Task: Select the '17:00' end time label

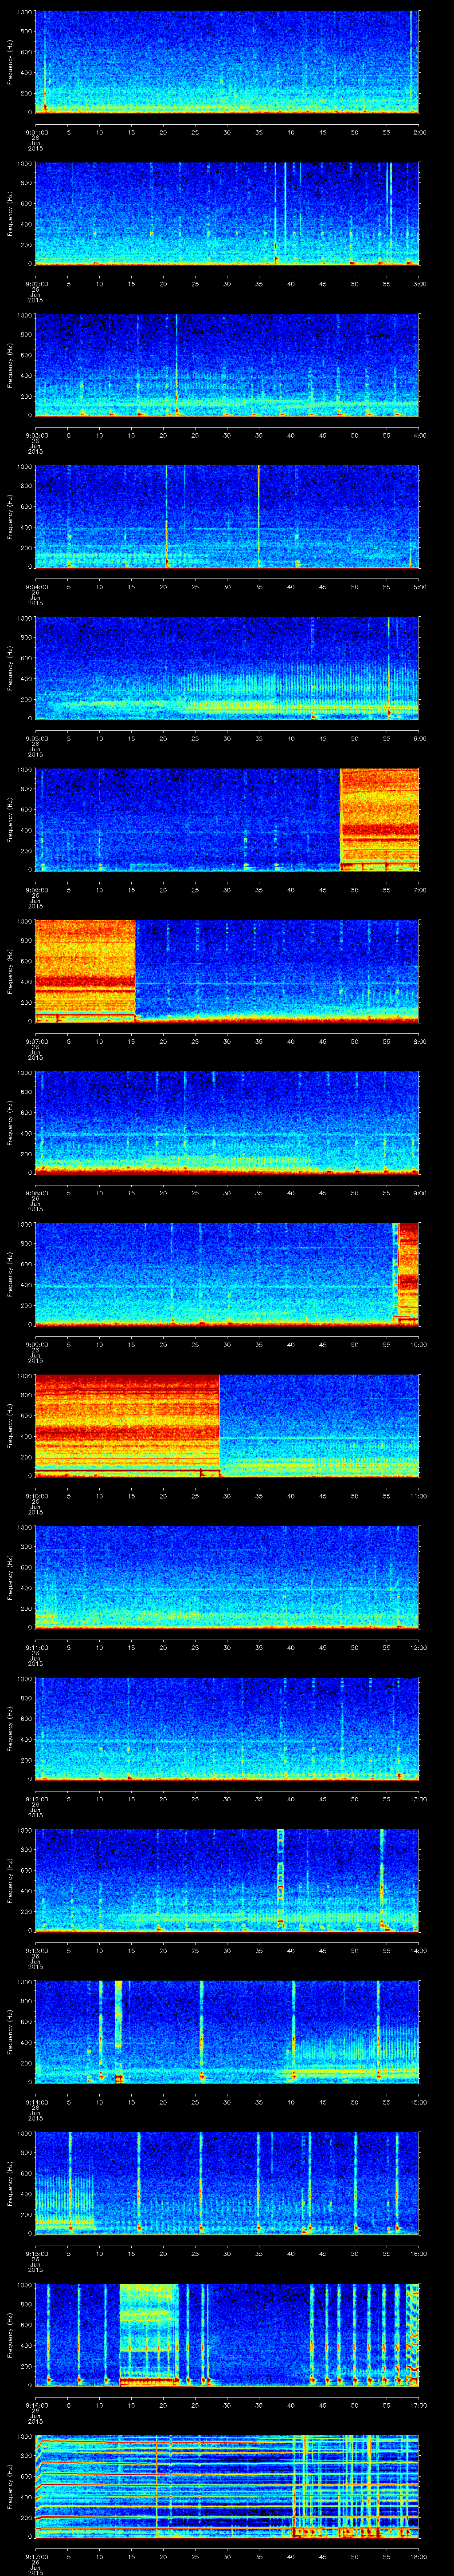Action: [419, 2405]
